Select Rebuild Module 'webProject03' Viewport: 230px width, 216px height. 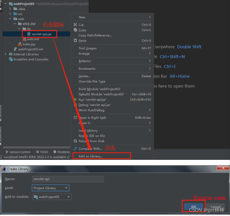click(x=112, y=94)
